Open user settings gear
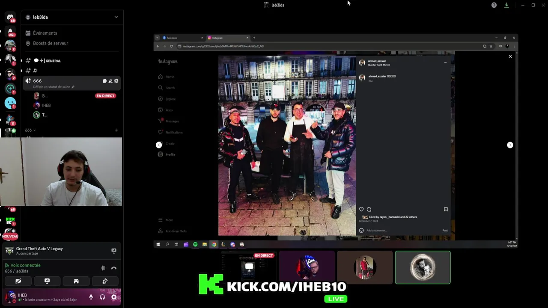Image resolution: width=548 pixels, height=308 pixels. pos(114,297)
